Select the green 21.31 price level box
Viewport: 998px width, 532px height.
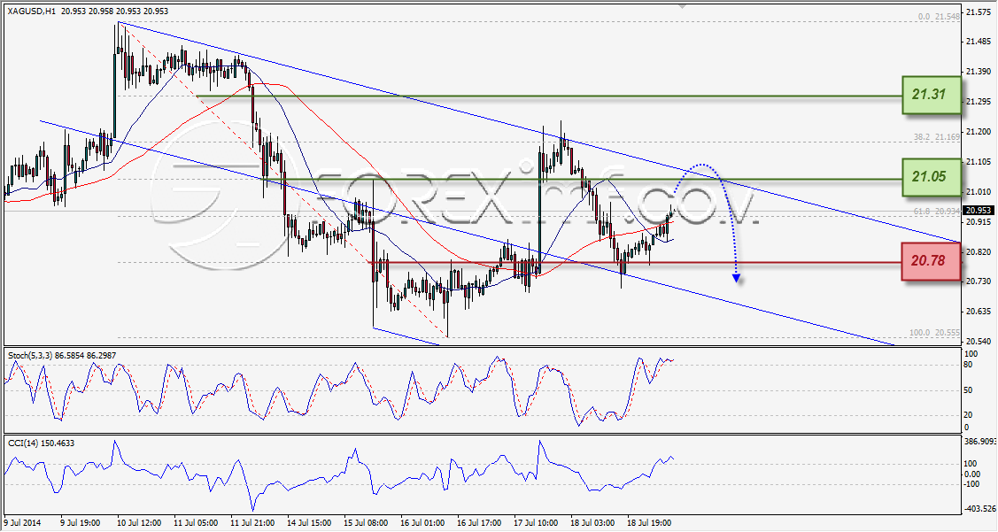(932, 95)
